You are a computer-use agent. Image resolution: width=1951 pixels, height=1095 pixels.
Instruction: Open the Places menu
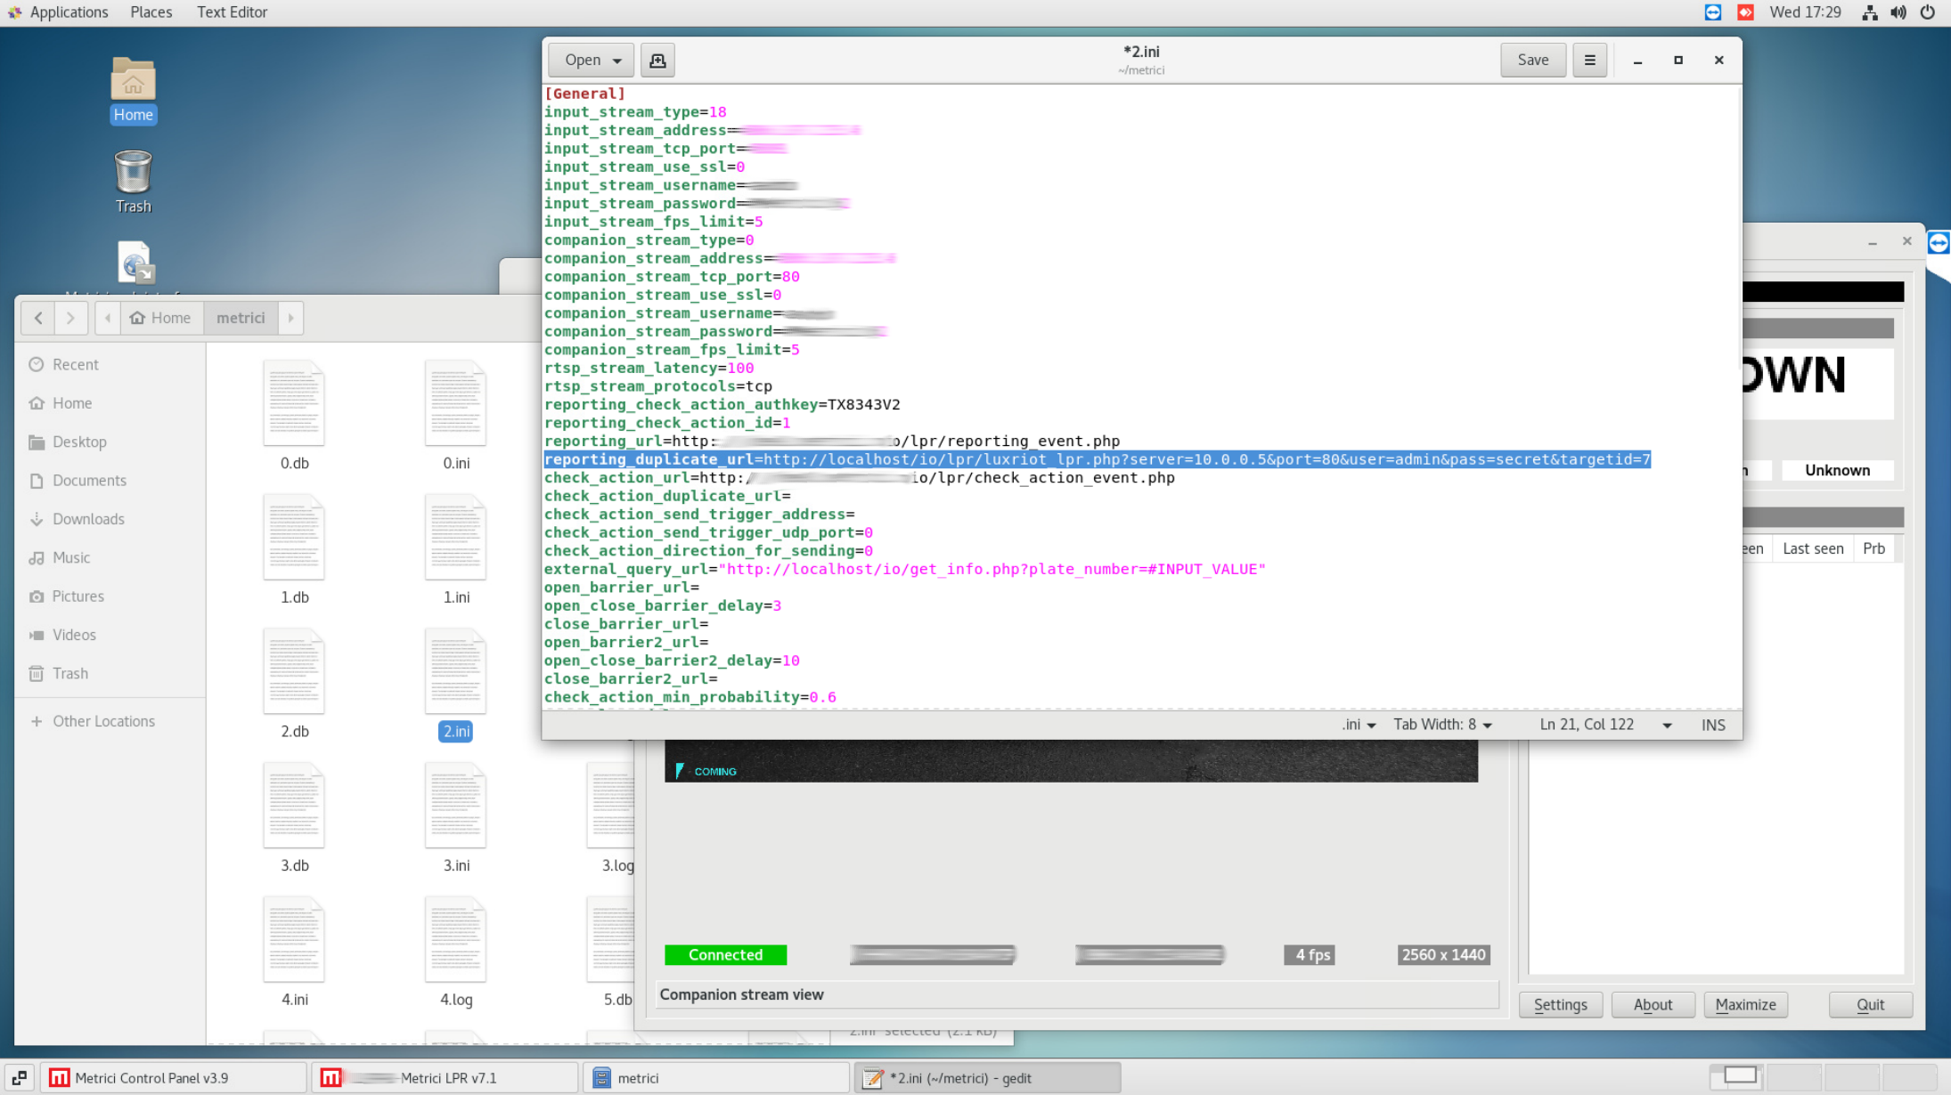coord(151,12)
